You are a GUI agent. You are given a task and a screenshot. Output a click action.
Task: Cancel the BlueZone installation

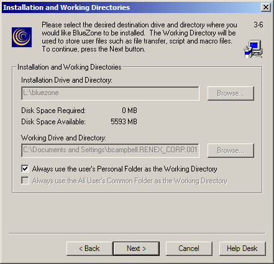click(x=189, y=248)
